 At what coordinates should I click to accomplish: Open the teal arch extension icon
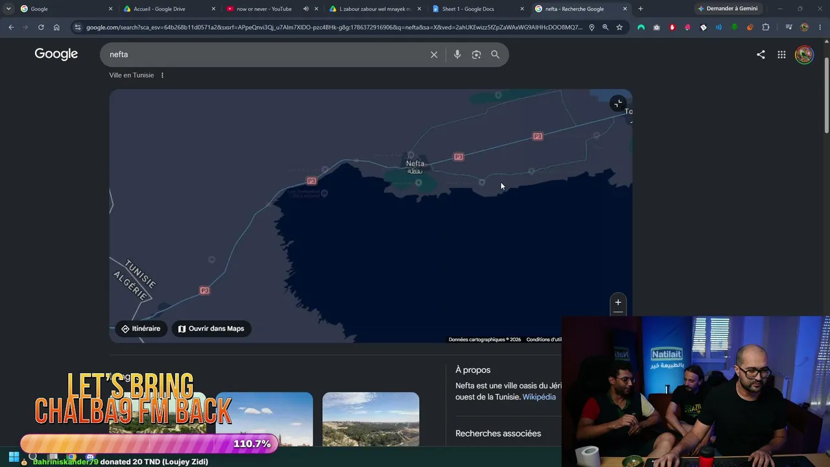(x=641, y=27)
